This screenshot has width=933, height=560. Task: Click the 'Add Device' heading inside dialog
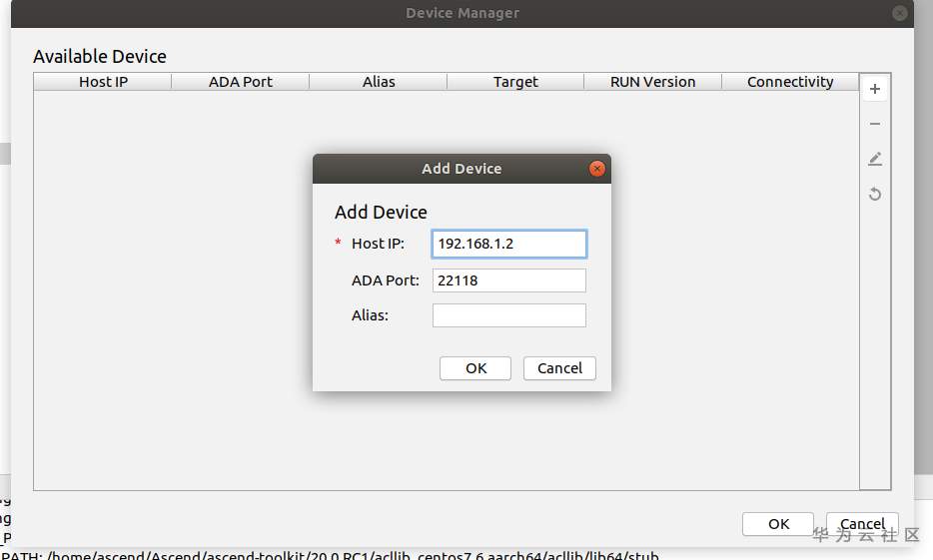[x=381, y=213]
